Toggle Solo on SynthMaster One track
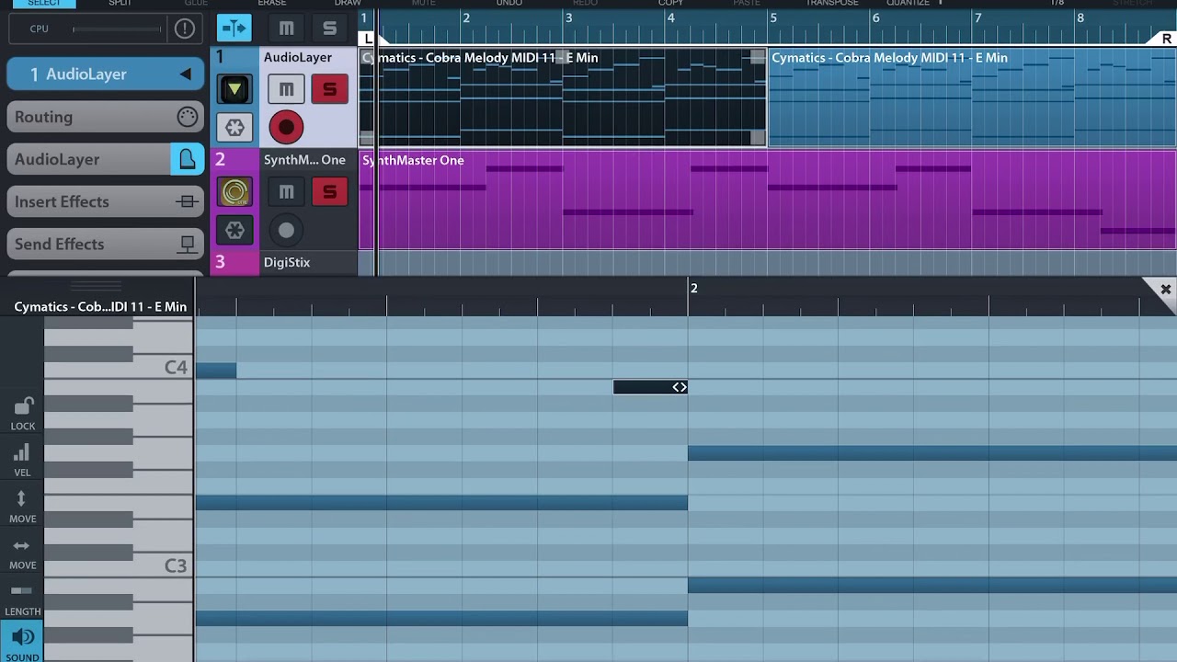 (329, 191)
